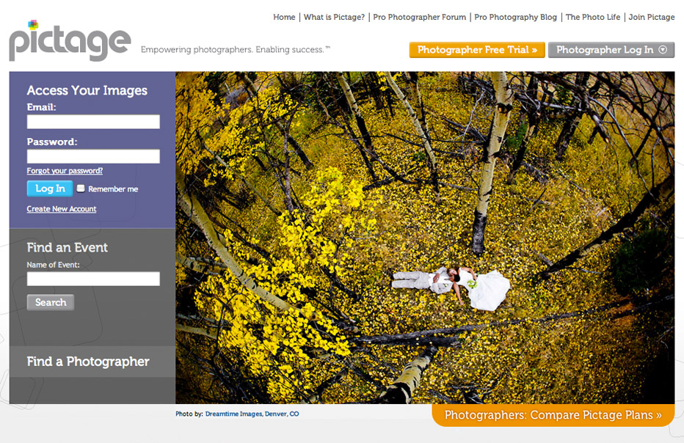Visit the Pro Photography Blog
The image size is (684, 443).
pyautogui.click(x=516, y=17)
